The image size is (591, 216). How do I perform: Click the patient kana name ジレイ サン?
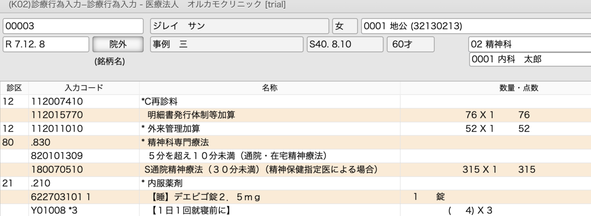[x=239, y=26]
